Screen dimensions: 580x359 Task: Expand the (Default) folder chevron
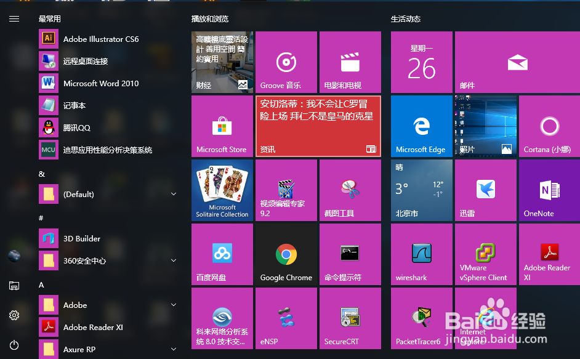pos(174,194)
